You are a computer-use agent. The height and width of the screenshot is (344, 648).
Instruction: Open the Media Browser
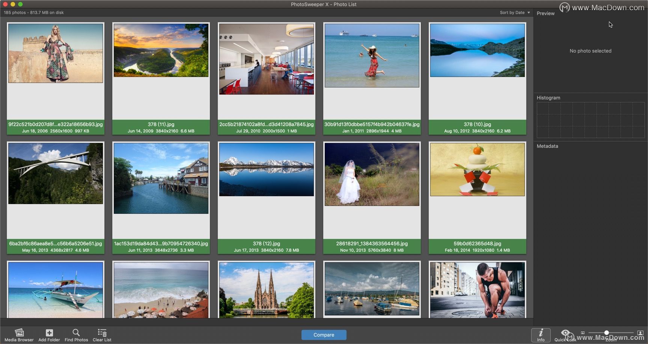[x=19, y=335]
